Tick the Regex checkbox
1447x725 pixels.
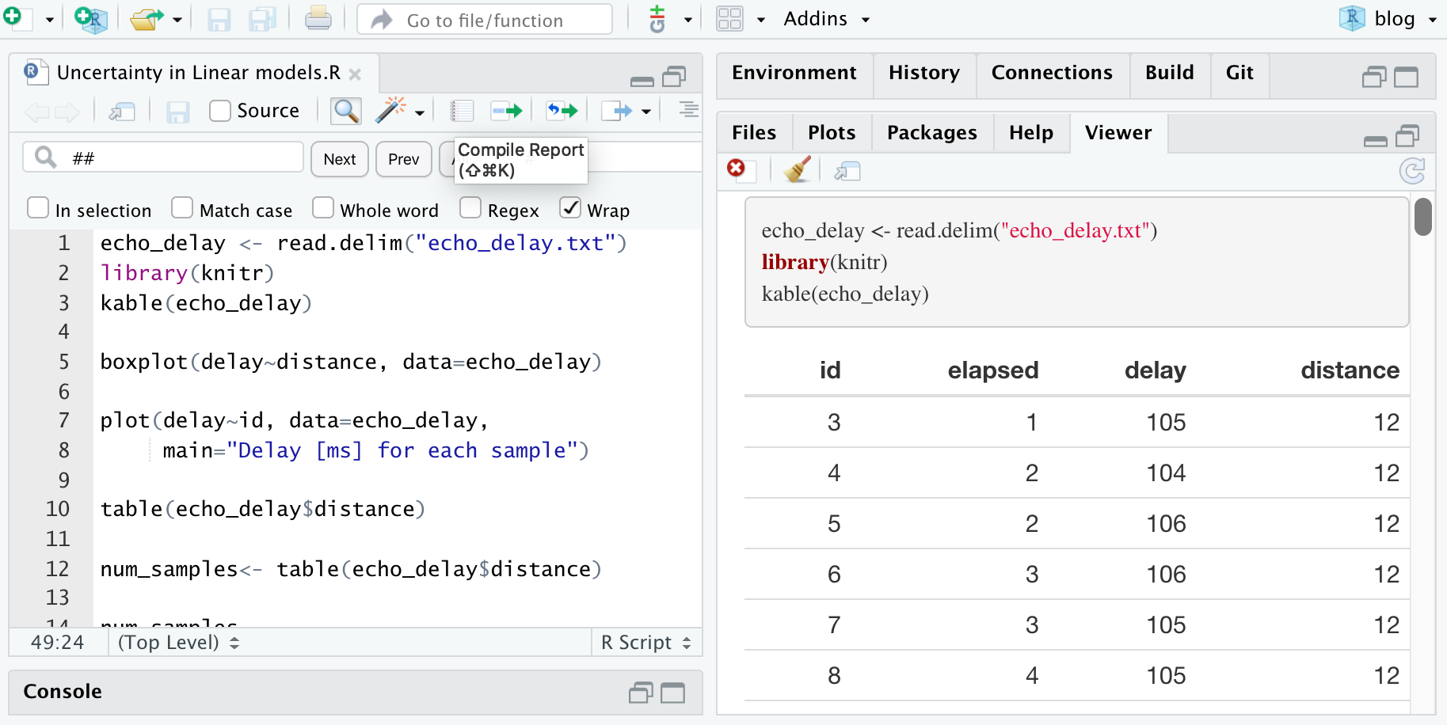tap(470, 208)
